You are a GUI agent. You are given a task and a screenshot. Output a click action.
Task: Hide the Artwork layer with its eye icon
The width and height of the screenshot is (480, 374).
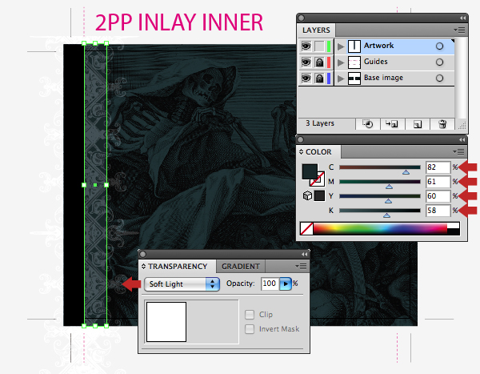[306, 46]
